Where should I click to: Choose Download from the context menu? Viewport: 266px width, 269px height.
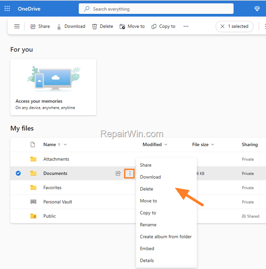pos(166,177)
